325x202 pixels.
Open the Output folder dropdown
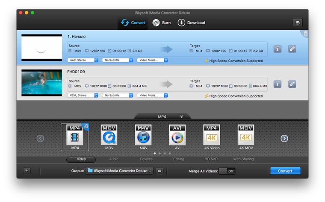point(119,171)
